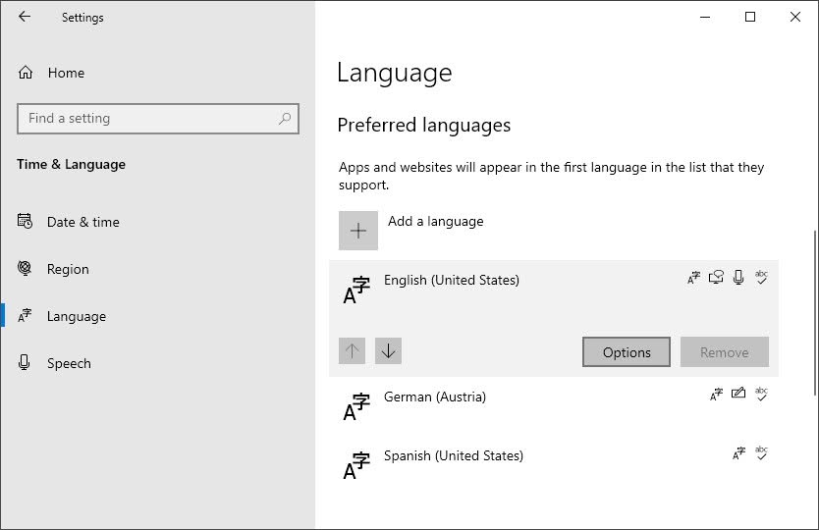Click German spell-check abc icon
819x530 pixels.
[x=761, y=395]
